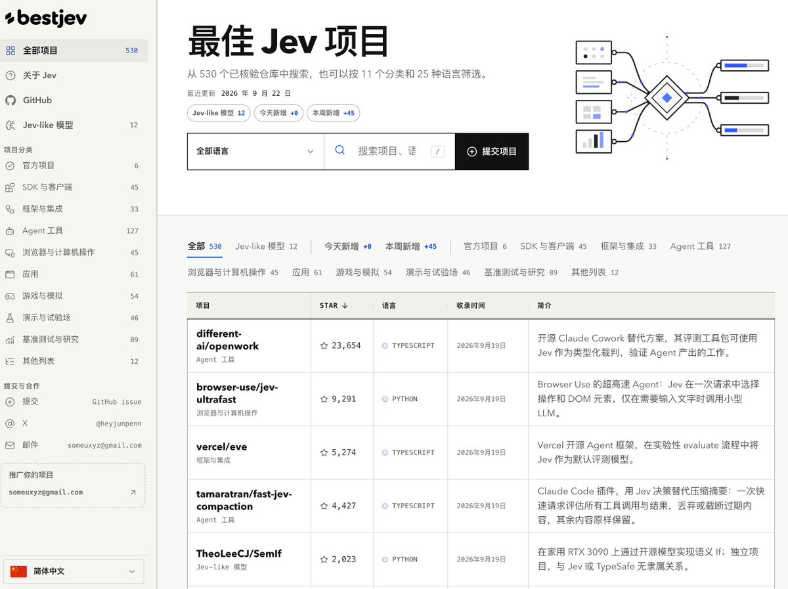Switch to the 今天新增 tab

pyautogui.click(x=347, y=246)
